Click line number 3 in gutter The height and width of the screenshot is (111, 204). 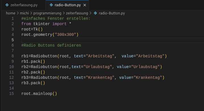pos(13,29)
